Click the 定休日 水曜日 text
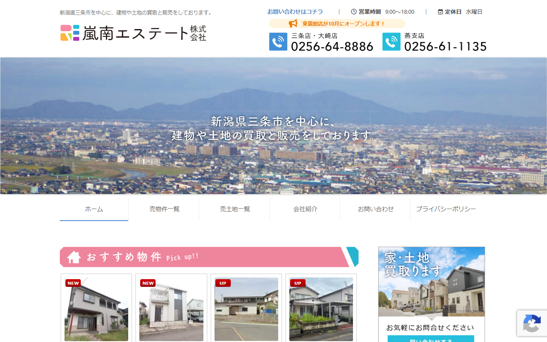Image resolution: width=547 pixels, height=342 pixels. [460, 12]
